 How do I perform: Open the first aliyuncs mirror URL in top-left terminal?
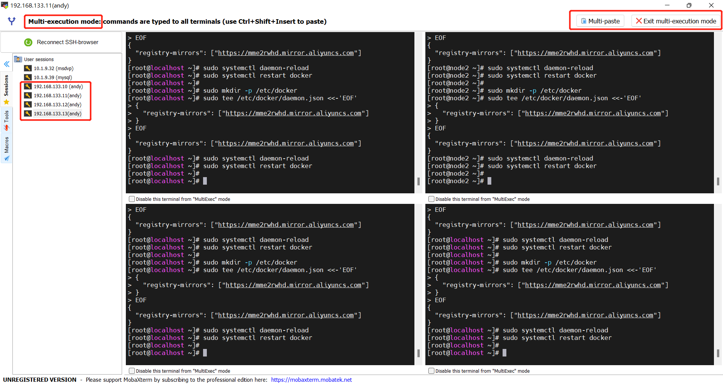point(286,53)
